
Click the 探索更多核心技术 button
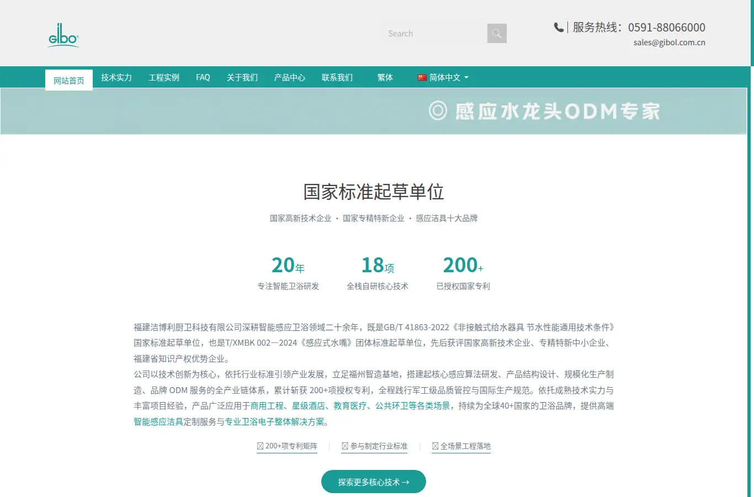[374, 482]
